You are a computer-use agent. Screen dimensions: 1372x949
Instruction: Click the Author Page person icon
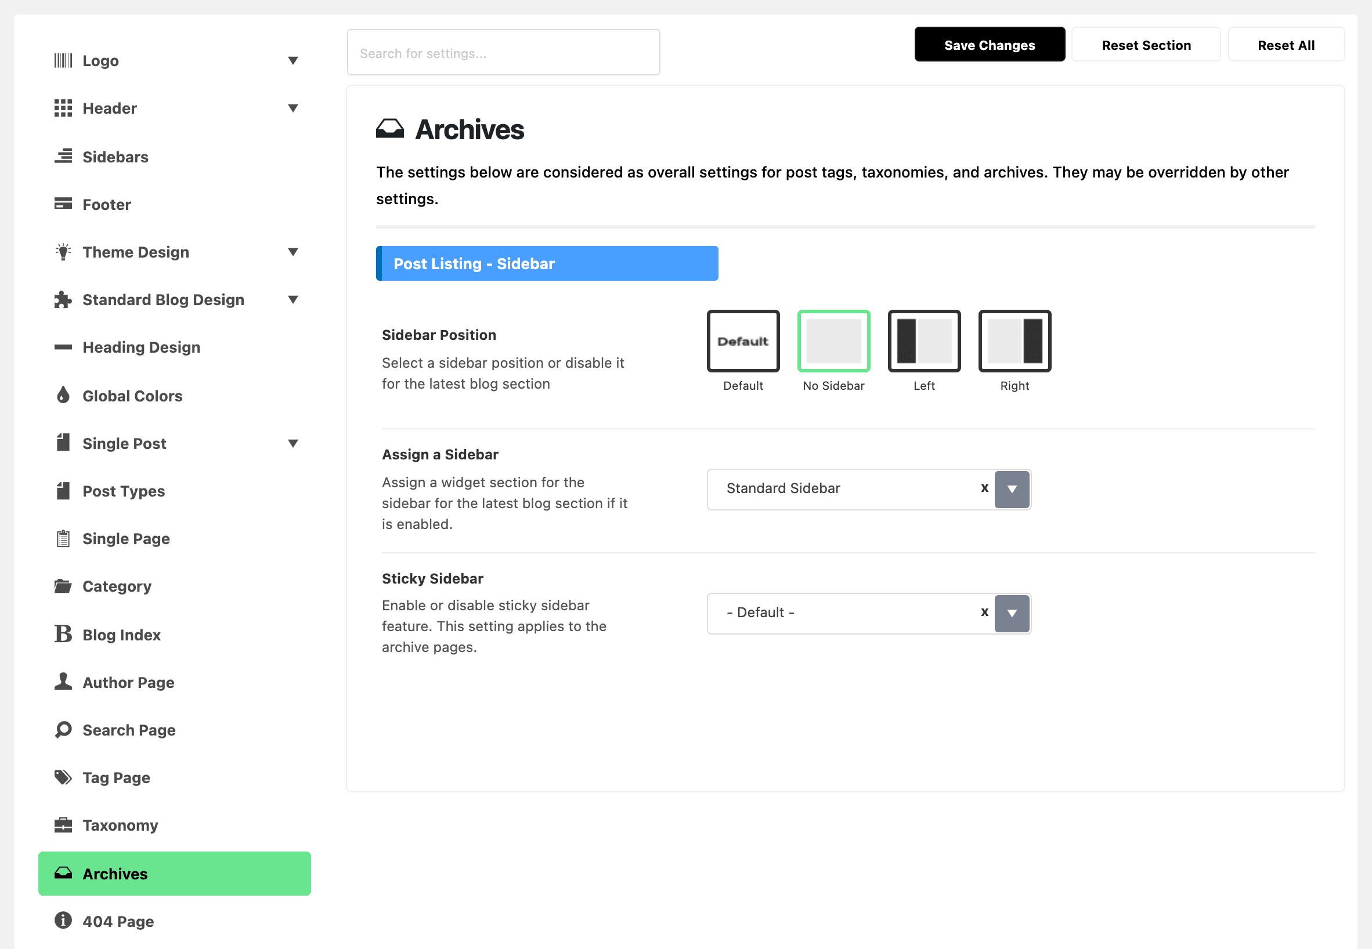point(63,682)
